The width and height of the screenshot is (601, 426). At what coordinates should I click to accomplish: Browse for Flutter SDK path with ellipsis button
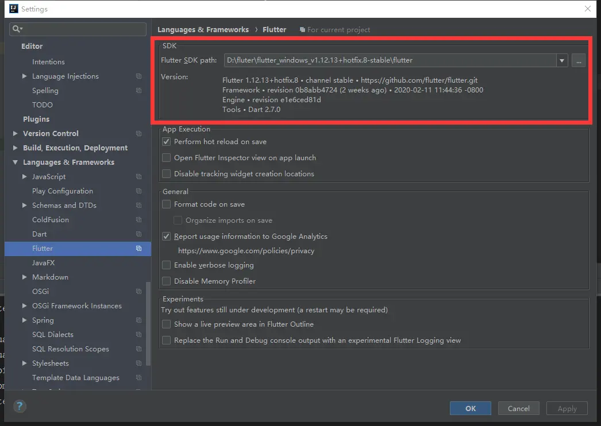coord(579,60)
